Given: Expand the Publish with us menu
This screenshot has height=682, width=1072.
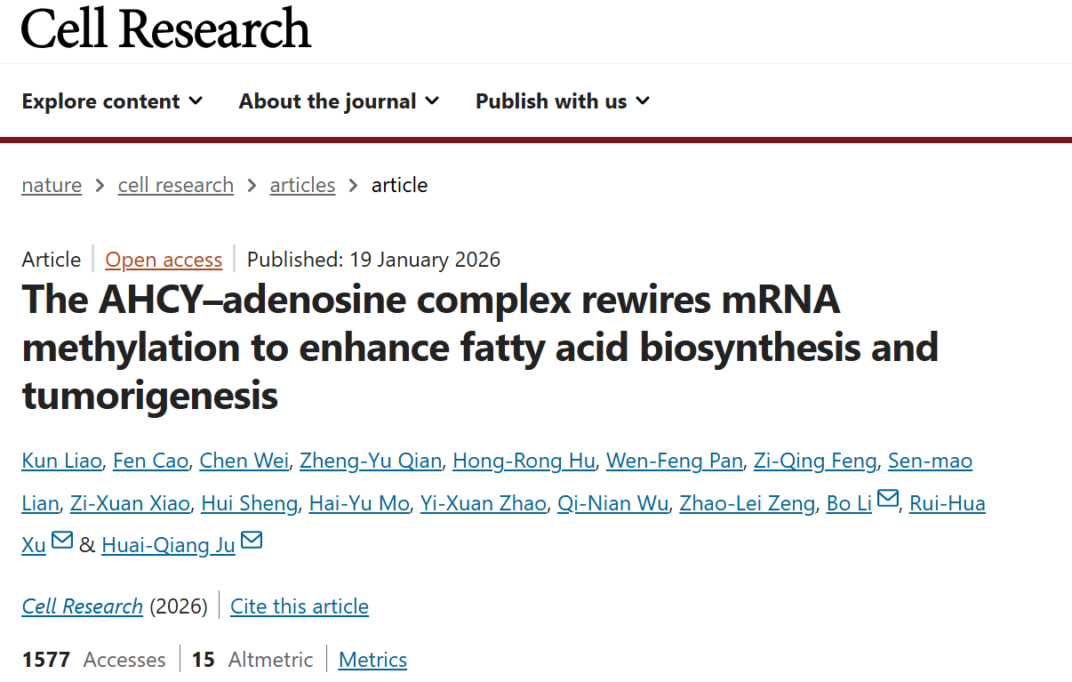Looking at the screenshot, I should (562, 101).
